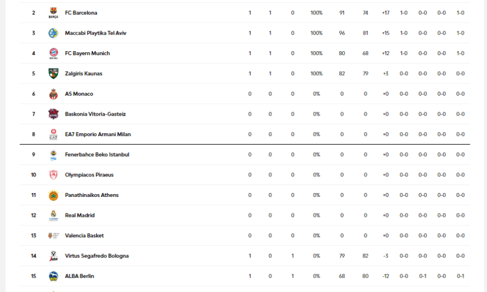Click the ALBA Berlin team logo
Screen dimensions: 487x292
[x=53, y=276]
